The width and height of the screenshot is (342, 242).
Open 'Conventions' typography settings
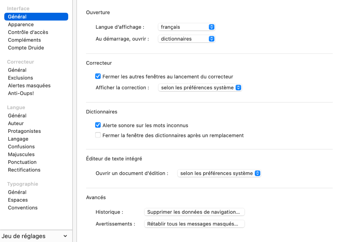[x=23, y=208]
